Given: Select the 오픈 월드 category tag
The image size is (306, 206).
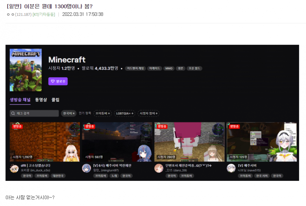Looking at the screenshot, I should (x=194, y=68).
